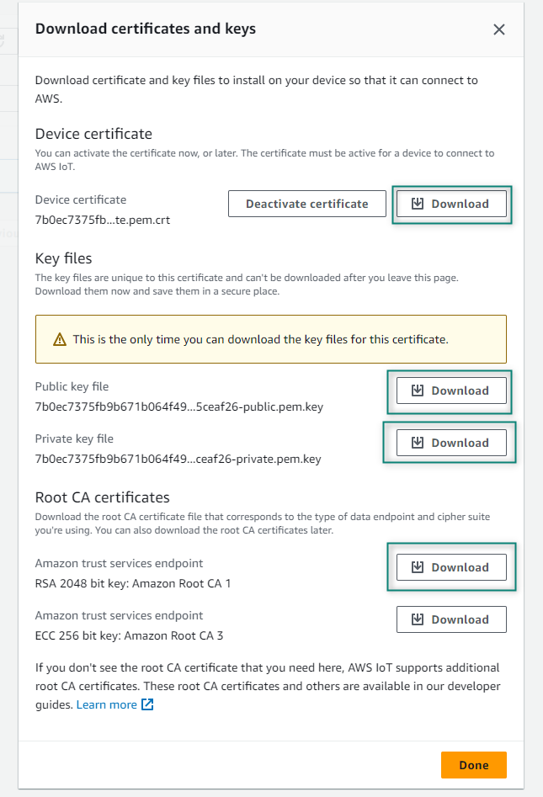Click the Device certificate section heading
The width and height of the screenshot is (543, 797).
coord(93,133)
